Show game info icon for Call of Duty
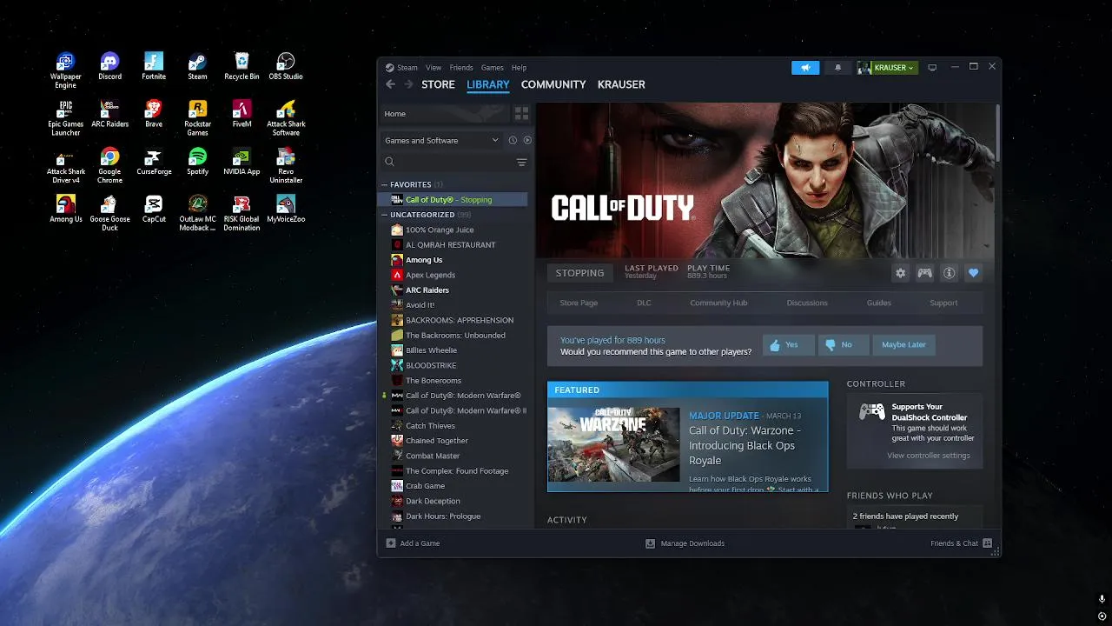This screenshot has width=1112, height=626. click(x=949, y=273)
